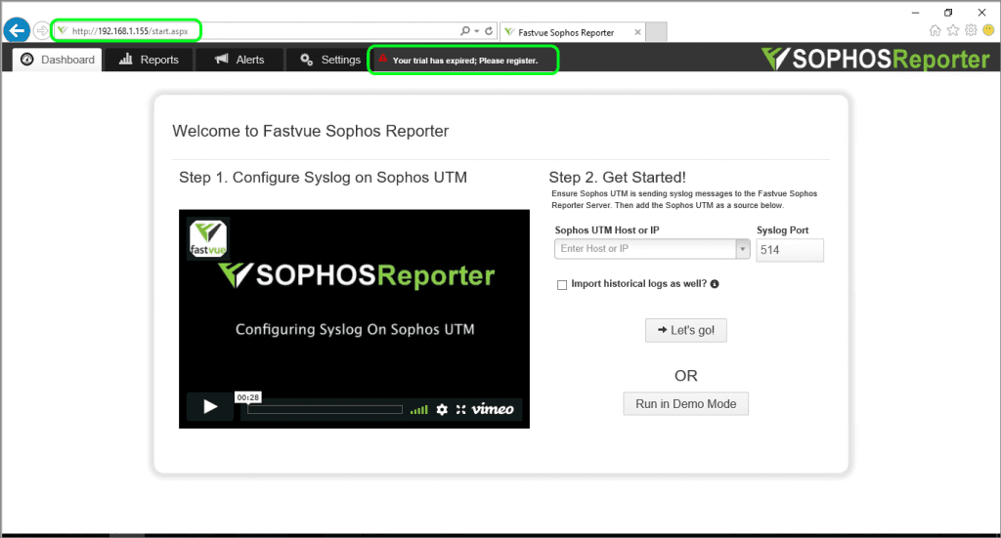Click the address bar search magnifier icon

point(465,30)
